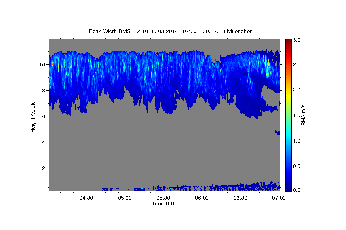Click the 'Muenchen' station name in title
The height and width of the screenshot is (230, 346).
[x=240, y=31]
